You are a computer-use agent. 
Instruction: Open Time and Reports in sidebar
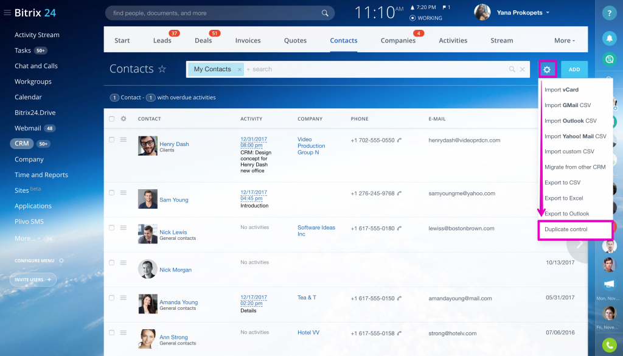(41, 175)
